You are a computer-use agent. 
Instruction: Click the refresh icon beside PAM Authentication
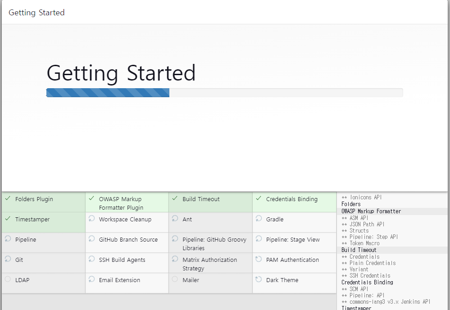259,259
